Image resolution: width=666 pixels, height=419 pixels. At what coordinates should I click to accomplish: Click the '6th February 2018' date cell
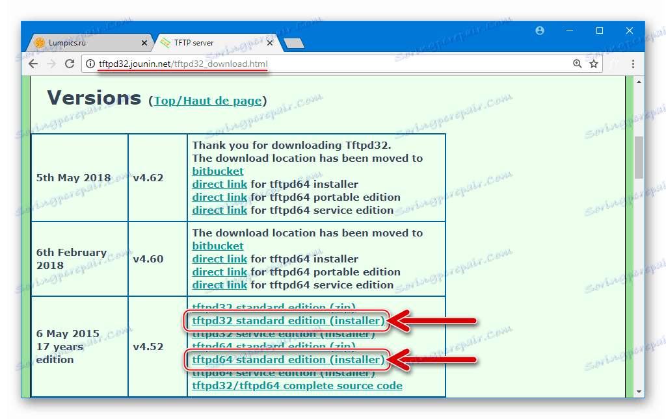coord(80,259)
